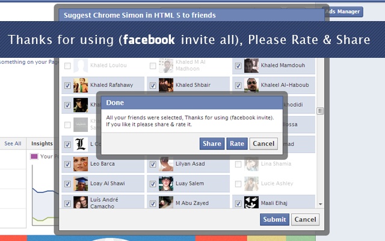Click the Share button in Done dialog

coord(212,143)
